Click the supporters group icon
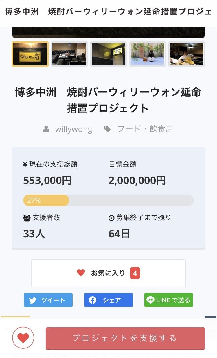The height and width of the screenshot is (358, 217). (27, 218)
